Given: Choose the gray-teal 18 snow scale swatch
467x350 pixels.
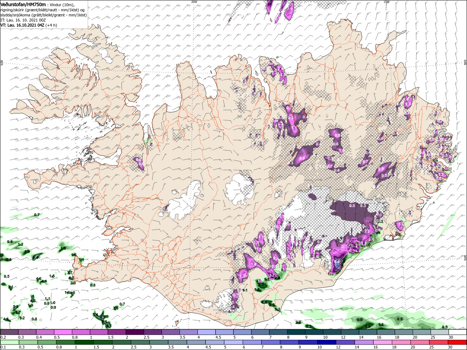Looking at the screenshot, I should click(404, 332).
